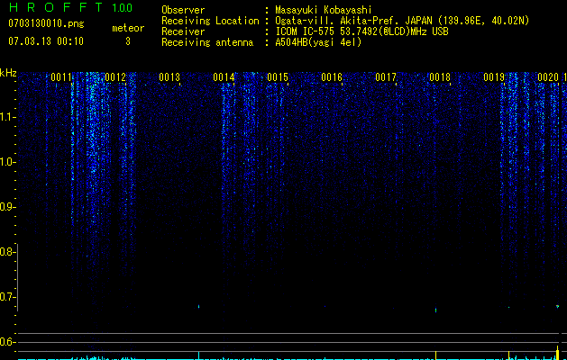Click the 0013 time marker
The width and height of the screenshot is (567, 360).
pyautogui.click(x=169, y=77)
